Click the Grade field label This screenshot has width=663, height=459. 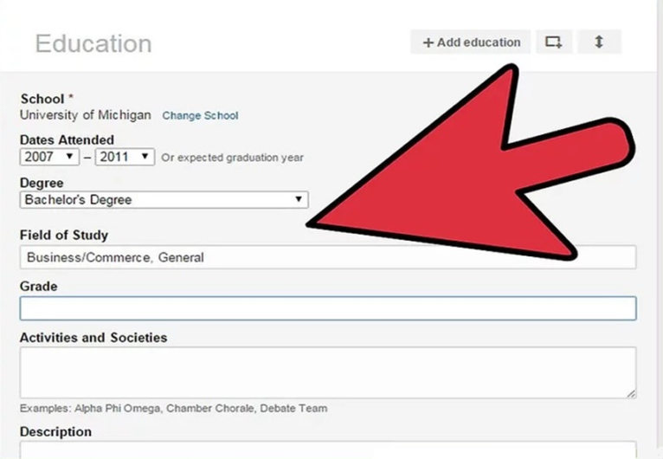tap(38, 286)
